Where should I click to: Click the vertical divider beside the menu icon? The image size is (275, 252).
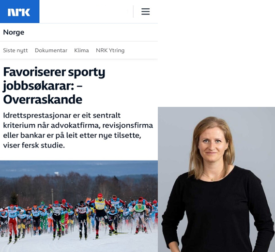(133, 12)
